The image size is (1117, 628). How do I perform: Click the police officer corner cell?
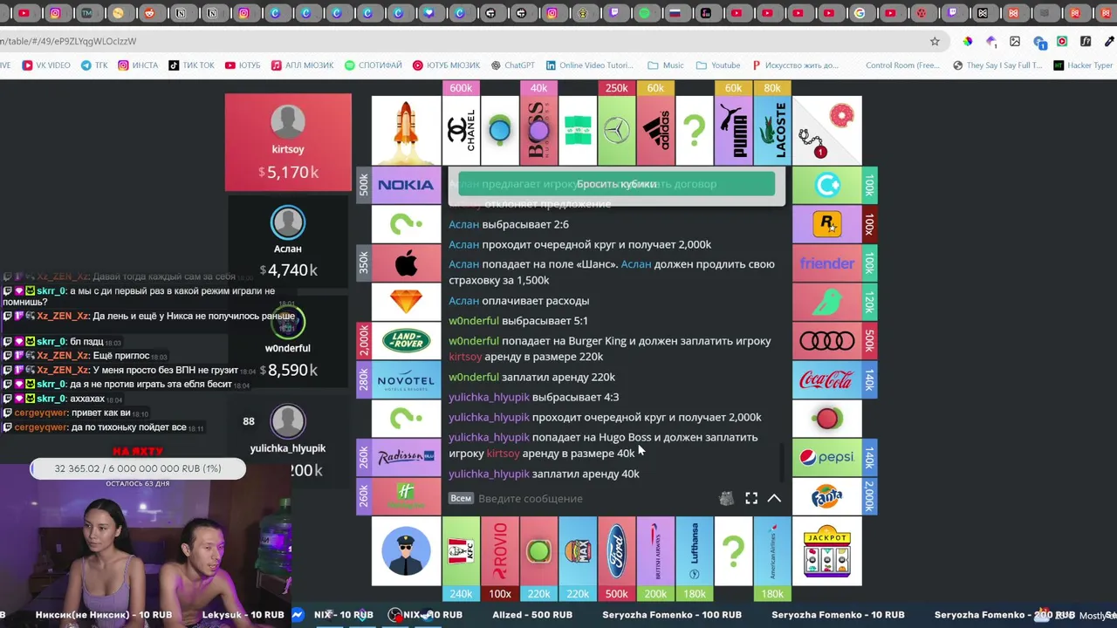click(x=406, y=551)
